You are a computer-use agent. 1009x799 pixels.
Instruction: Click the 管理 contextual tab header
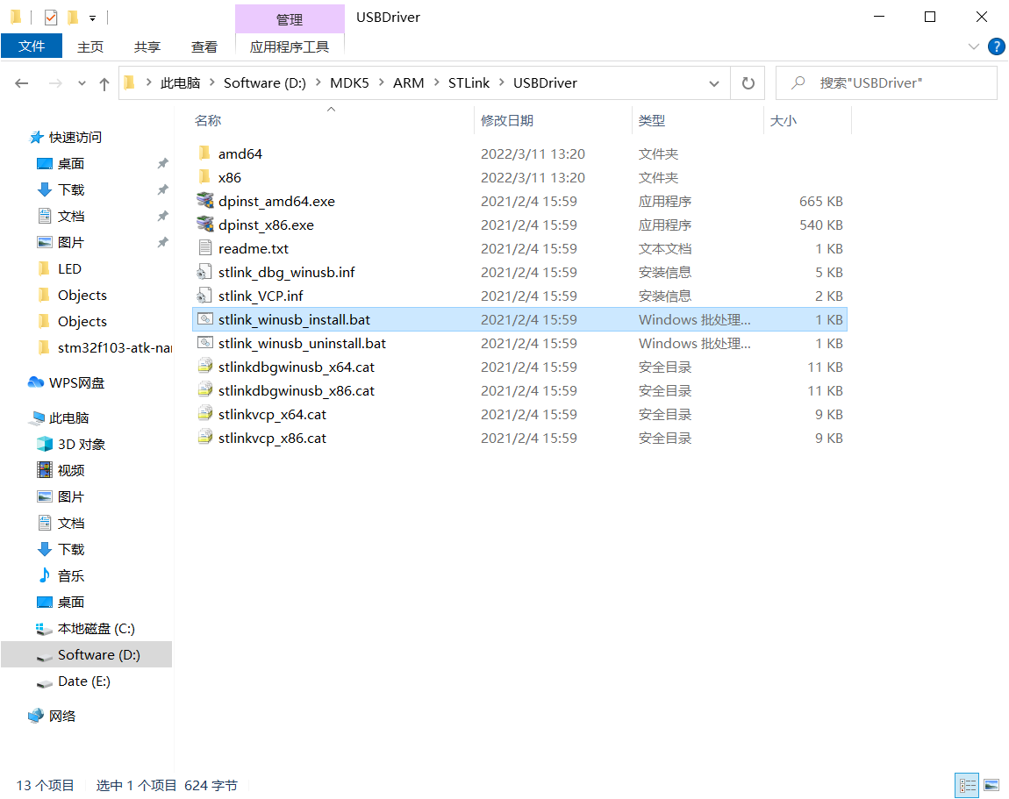click(x=290, y=19)
